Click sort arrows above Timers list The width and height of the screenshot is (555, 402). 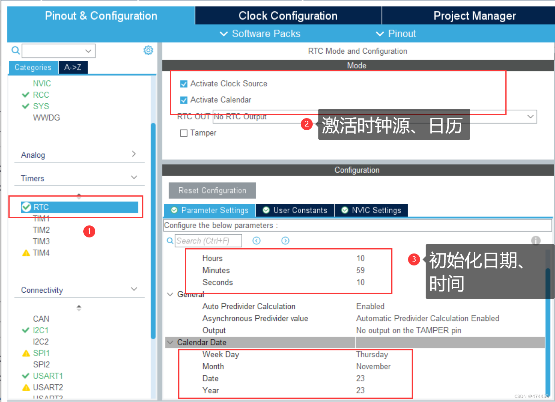79,196
